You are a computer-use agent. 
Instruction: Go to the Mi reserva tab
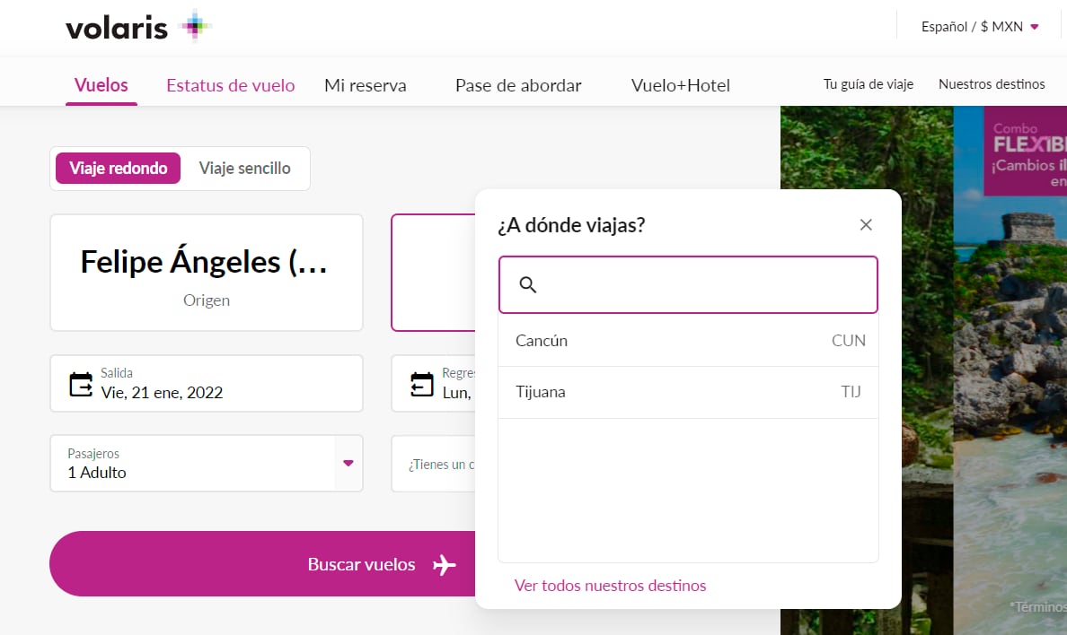click(365, 86)
